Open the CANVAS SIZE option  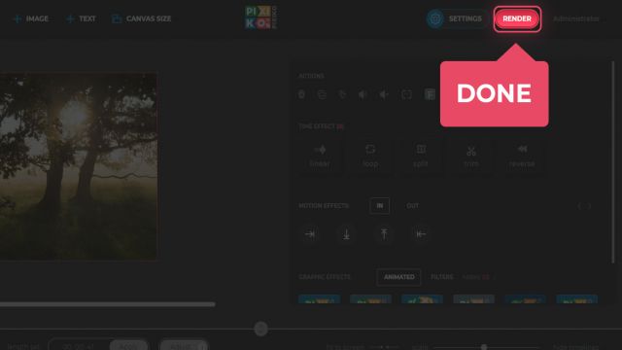click(142, 18)
